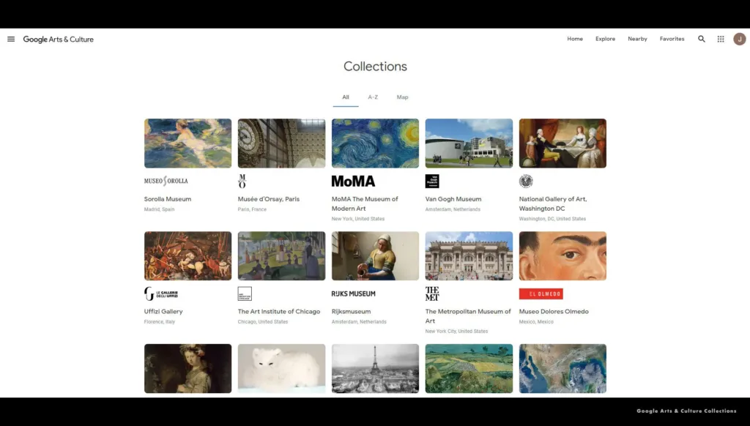This screenshot has width=750, height=426.
Task: Open National Gallery of Art, Washington DC
Action: [x=552, y=203]
